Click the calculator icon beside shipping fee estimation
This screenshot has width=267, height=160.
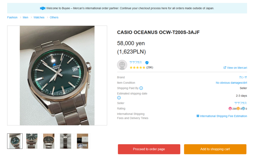click(198, 116)
